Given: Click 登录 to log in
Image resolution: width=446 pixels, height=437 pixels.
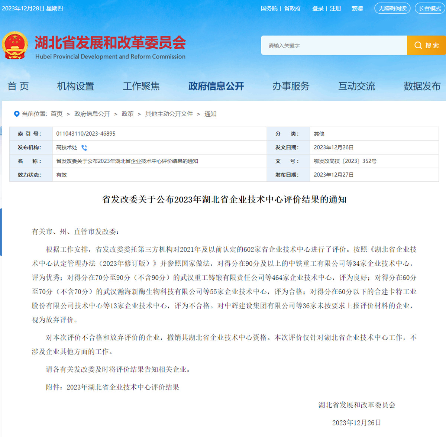Looking at the screenshot, I should 317,8.
